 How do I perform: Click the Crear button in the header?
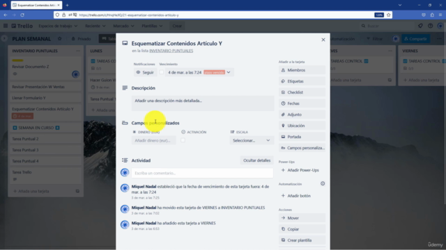(177, 26)
